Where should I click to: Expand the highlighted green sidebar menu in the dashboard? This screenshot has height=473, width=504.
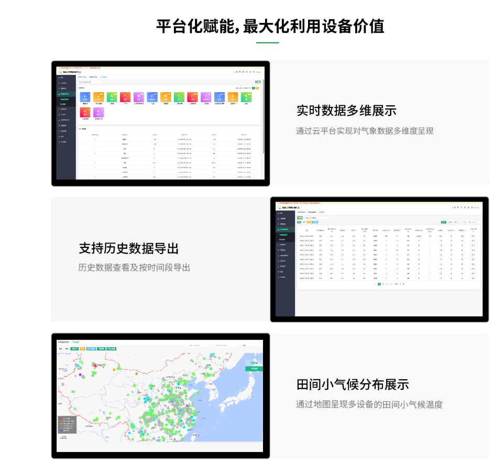65,94
